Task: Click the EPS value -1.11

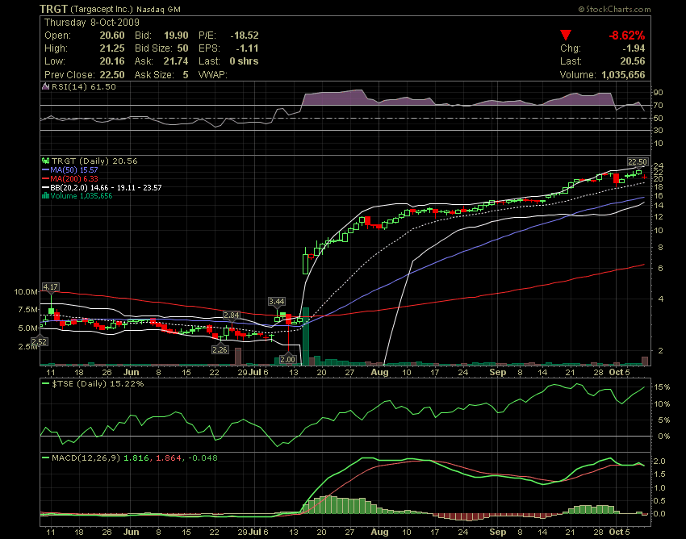Action: click(x=247, y=48)
